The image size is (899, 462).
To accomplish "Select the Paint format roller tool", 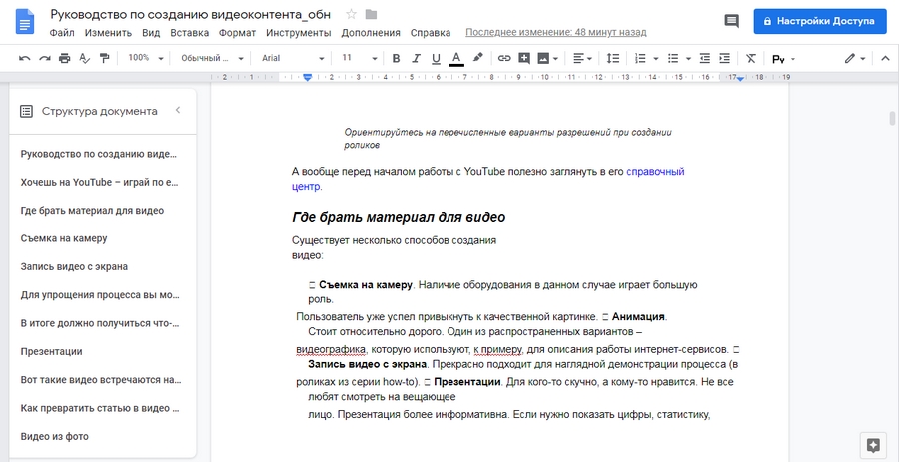I will click(x=105, y=58).
